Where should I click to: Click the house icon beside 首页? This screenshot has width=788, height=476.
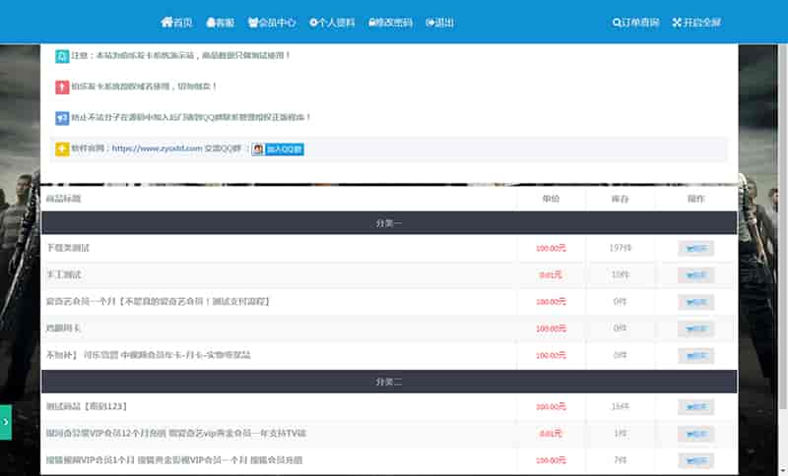click(x=166, y=22)
